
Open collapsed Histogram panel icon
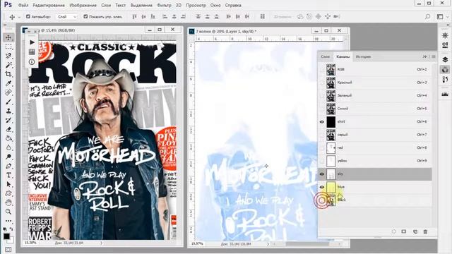pyautogui.click(x=445, y=94)
